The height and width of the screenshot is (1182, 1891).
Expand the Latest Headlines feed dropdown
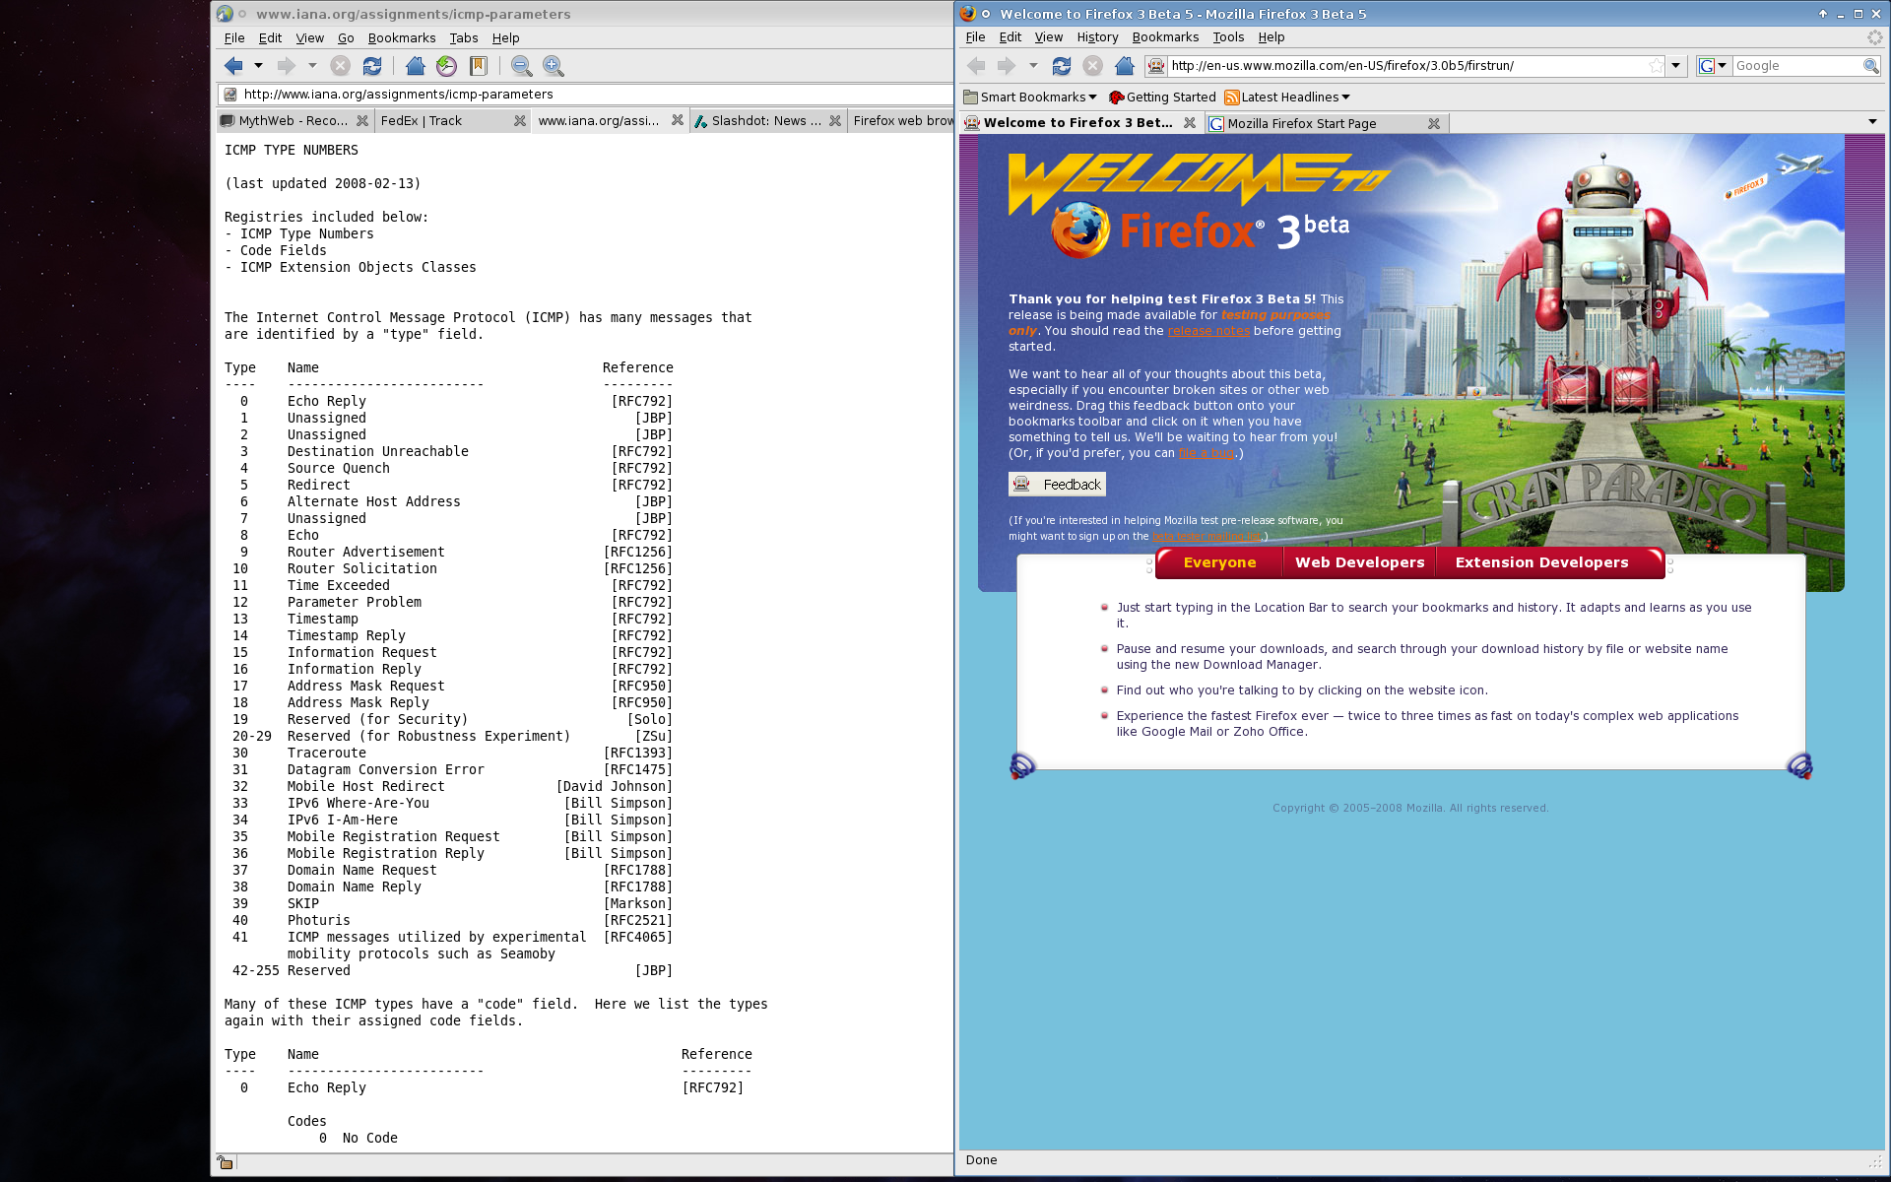point(1287,98)
